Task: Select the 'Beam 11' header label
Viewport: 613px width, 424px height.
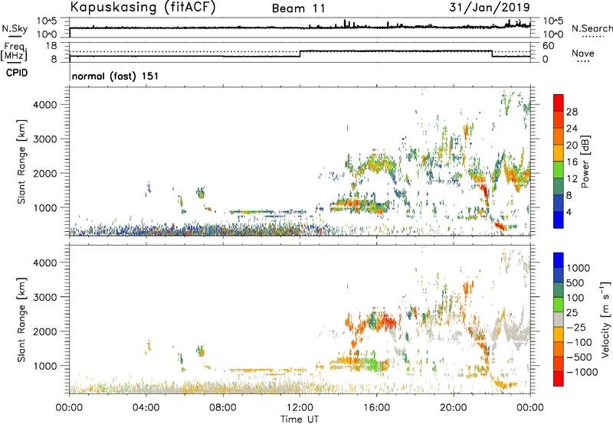Action: click(x=298, y=8)
